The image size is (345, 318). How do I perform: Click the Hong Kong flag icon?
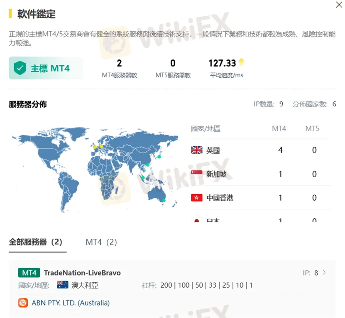196,198
